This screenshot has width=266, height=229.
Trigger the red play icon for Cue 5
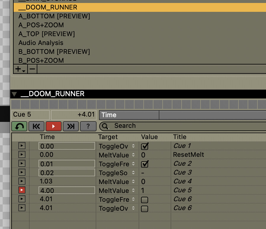coord(22,190)
